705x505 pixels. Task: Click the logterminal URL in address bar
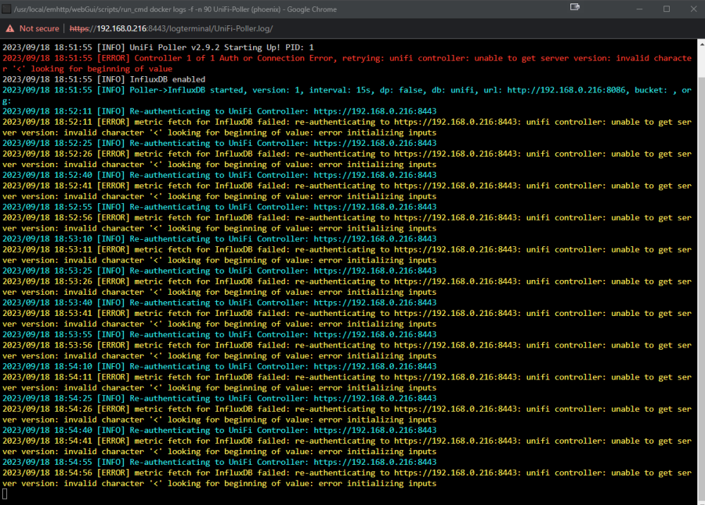171,28
